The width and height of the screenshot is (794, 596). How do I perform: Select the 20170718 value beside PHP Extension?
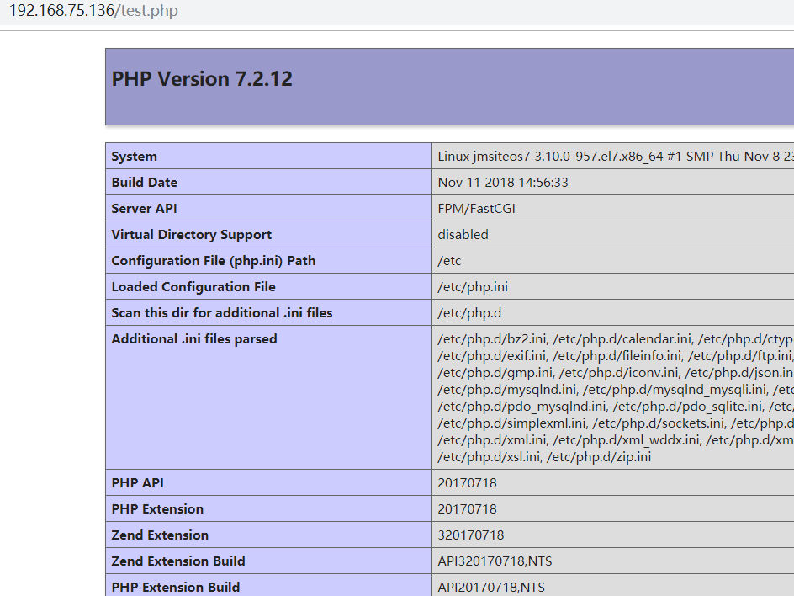coord(467,508)
